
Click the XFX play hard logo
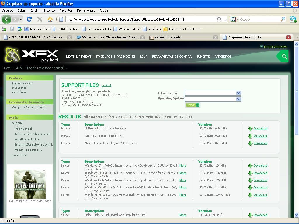32,55
